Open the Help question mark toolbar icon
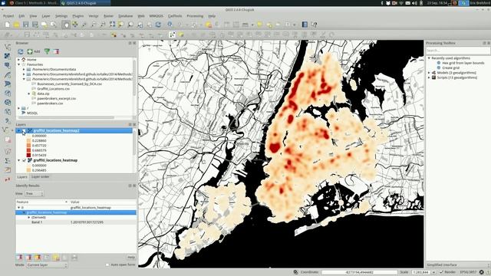 tap(314, 25)
